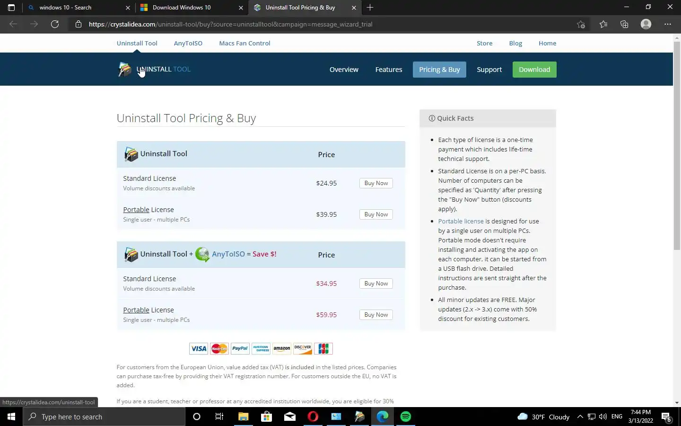Open the volume control in system tray
The height and width of the screenshot is (426, 681).
pyautogui.click(x=602, y=417)
